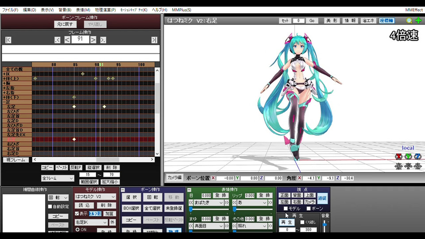Click the 目 eye morph slider
Screen dimensions: 425x239
pyautogui.click(x=209, y=209)
